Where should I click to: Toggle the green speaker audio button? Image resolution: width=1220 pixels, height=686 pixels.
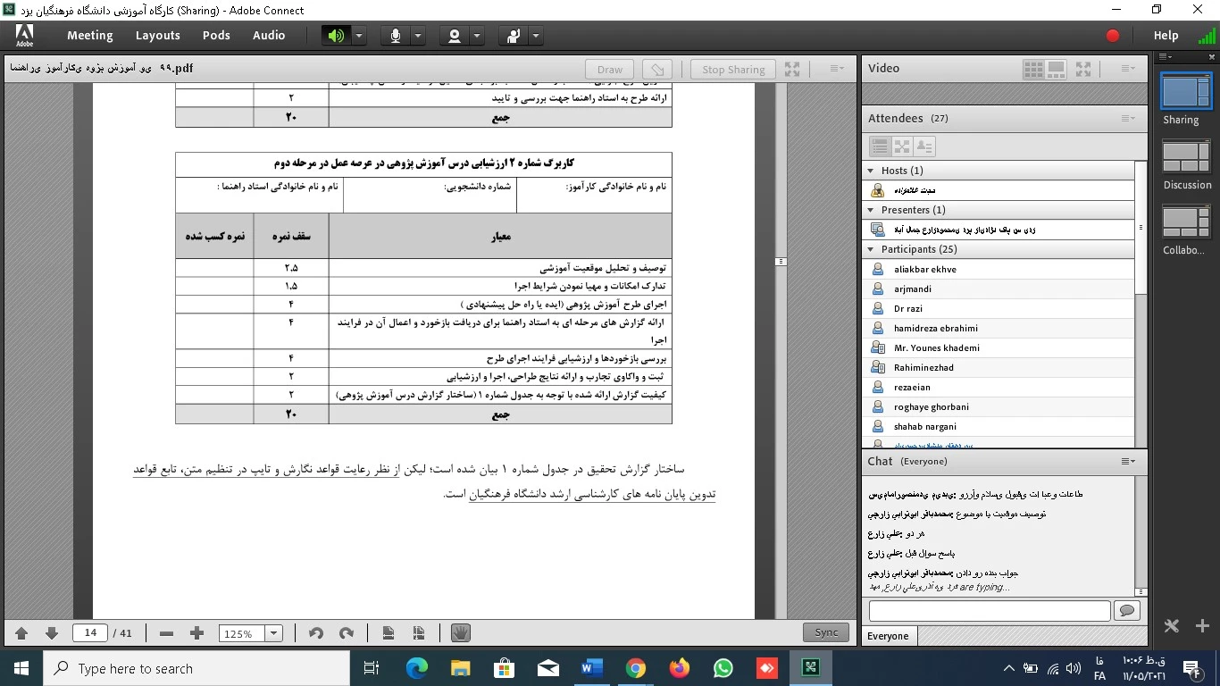[x=336, y=36]
